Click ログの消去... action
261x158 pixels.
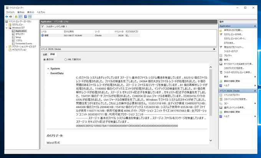pyautogui.click(x=229, y=43)
